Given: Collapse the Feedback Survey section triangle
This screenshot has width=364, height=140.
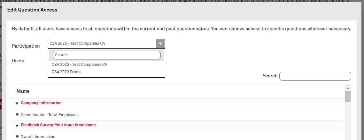Looking at the screenshot, I should point(17,126).
